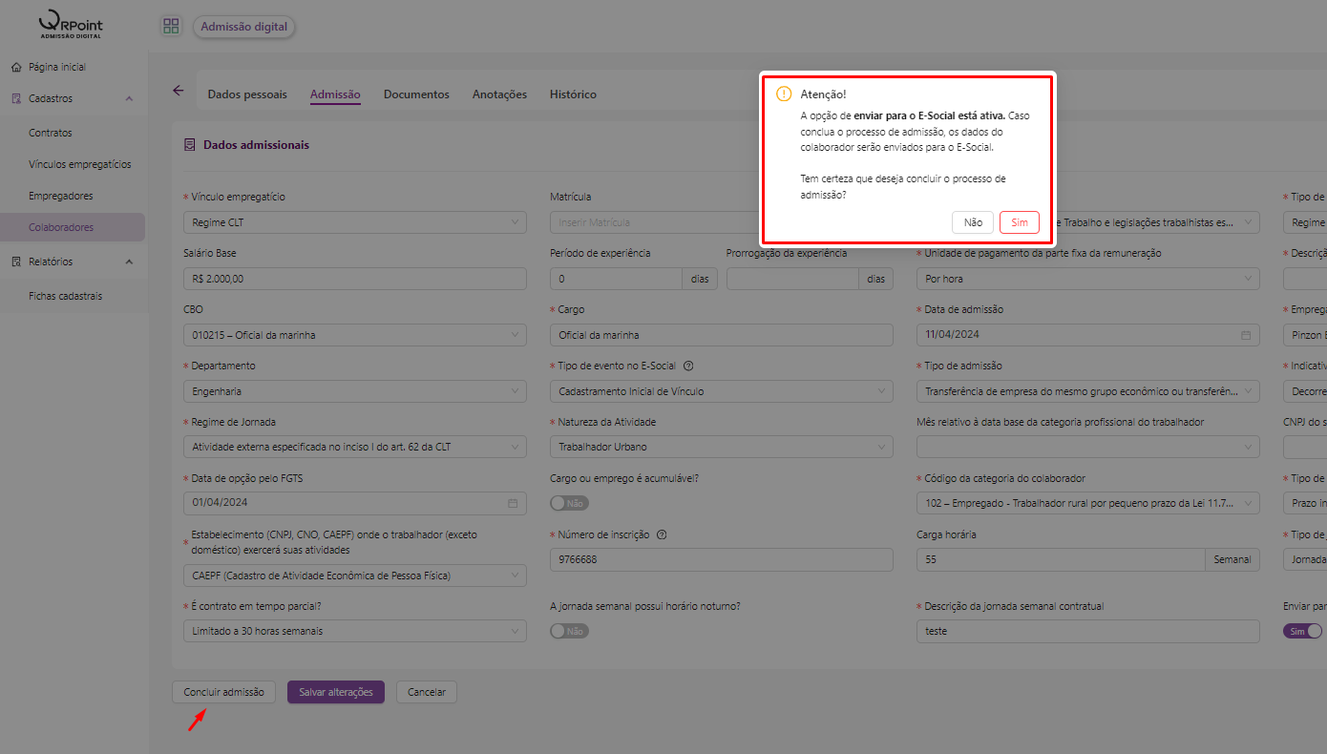1327x754 pixels.
Task: Switch to the Documentos tab
Action: point(416,94)
